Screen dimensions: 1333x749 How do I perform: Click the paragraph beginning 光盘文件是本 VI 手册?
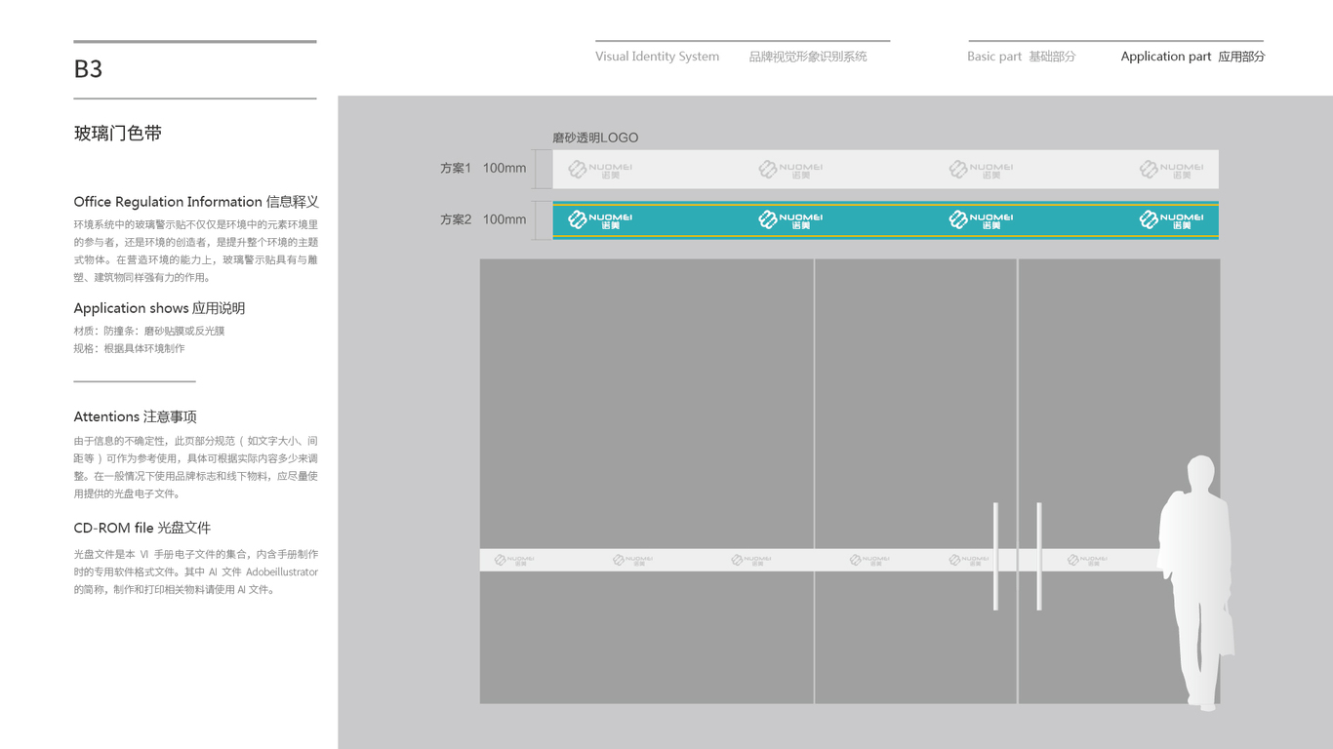click(196, 572)
